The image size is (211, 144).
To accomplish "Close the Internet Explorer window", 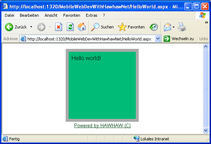I will (205, 6).
